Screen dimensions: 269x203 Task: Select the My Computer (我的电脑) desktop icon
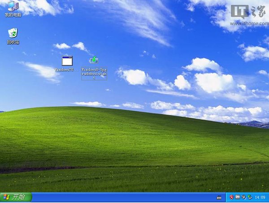pos(13,6)
